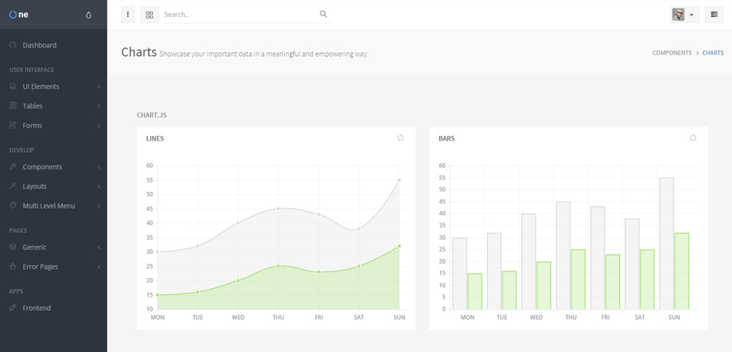This screenshot has height=352, width=732.
Task: Click the Forms pencil-note icon
Action: point(13,125)
